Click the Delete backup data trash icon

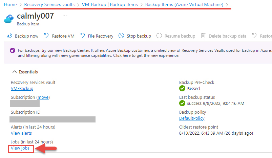pos(203,36)
